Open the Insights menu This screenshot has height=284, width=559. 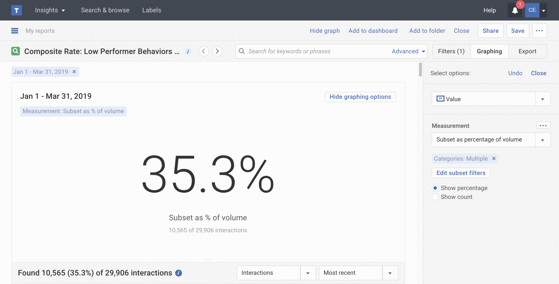pyautogui.click(x=50, y=10)
